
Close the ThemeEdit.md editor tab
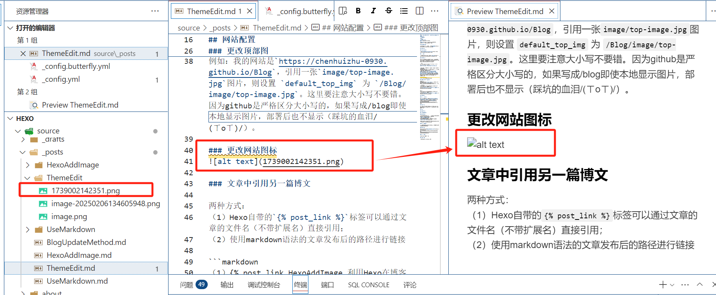(x=249, y=11)
